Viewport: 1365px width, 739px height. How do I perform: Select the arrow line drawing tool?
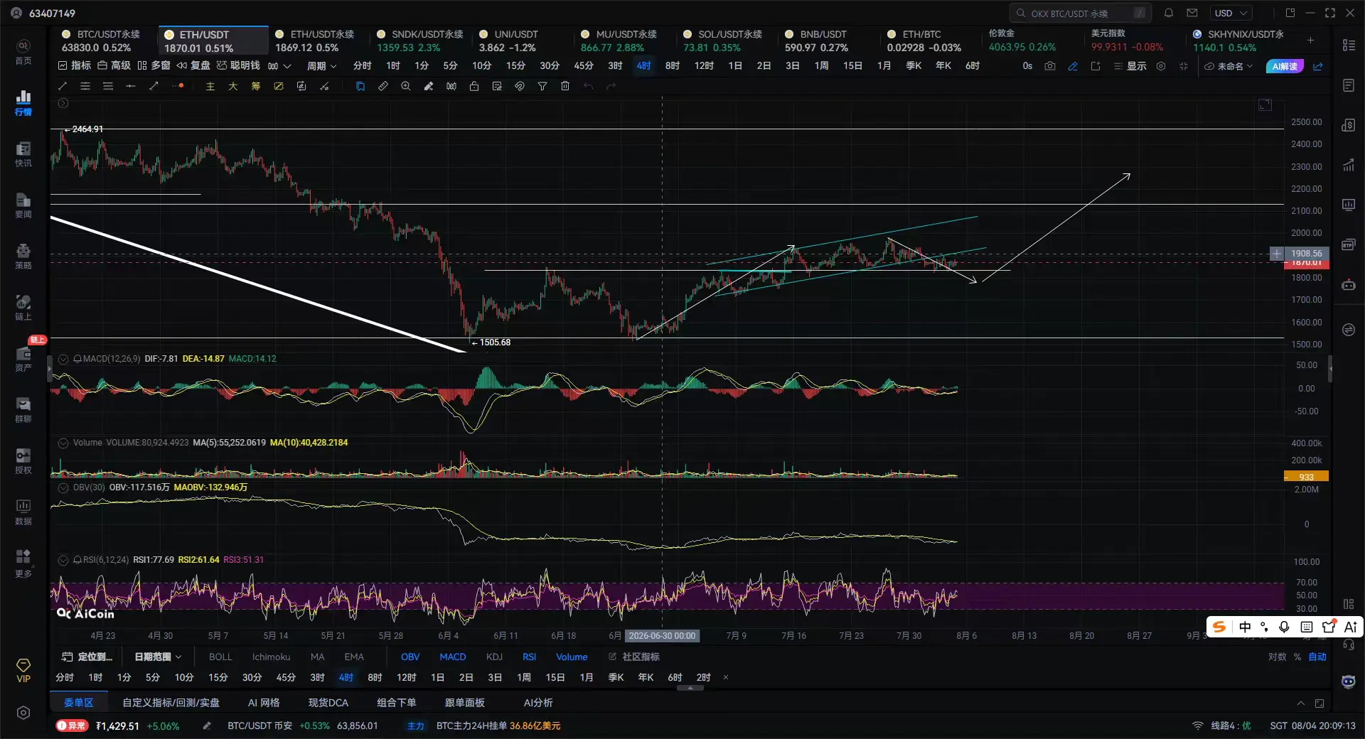pyautogui.click(x=154, y=86)
